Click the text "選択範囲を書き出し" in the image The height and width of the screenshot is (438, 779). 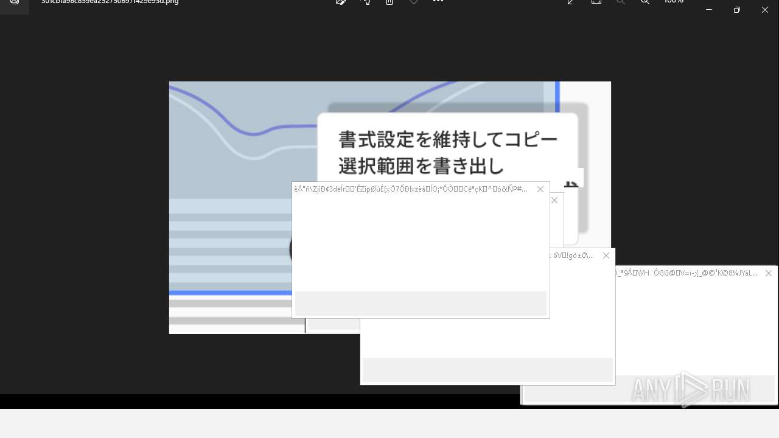click(x=422, y=165)
